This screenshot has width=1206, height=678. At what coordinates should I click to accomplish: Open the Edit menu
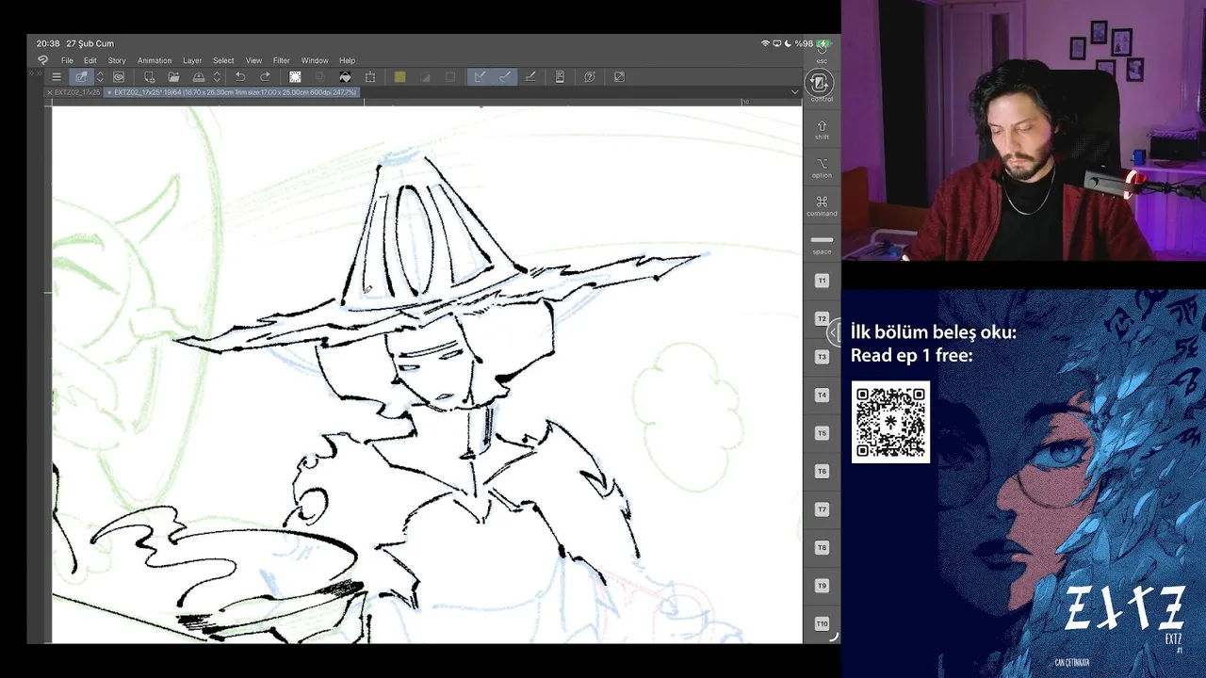90,60
